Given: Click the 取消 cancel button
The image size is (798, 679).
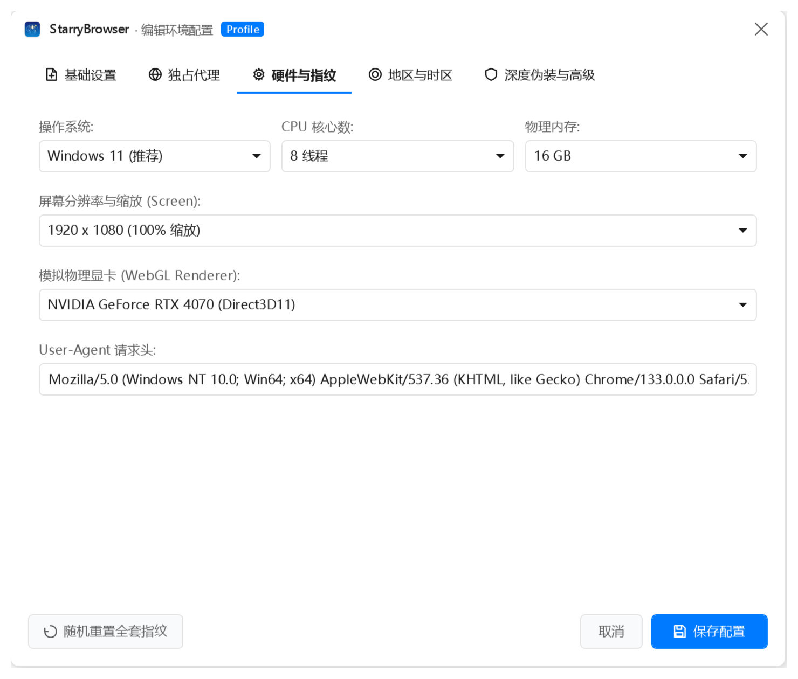Looking at the screenshot, I should (x=611, y=632).
